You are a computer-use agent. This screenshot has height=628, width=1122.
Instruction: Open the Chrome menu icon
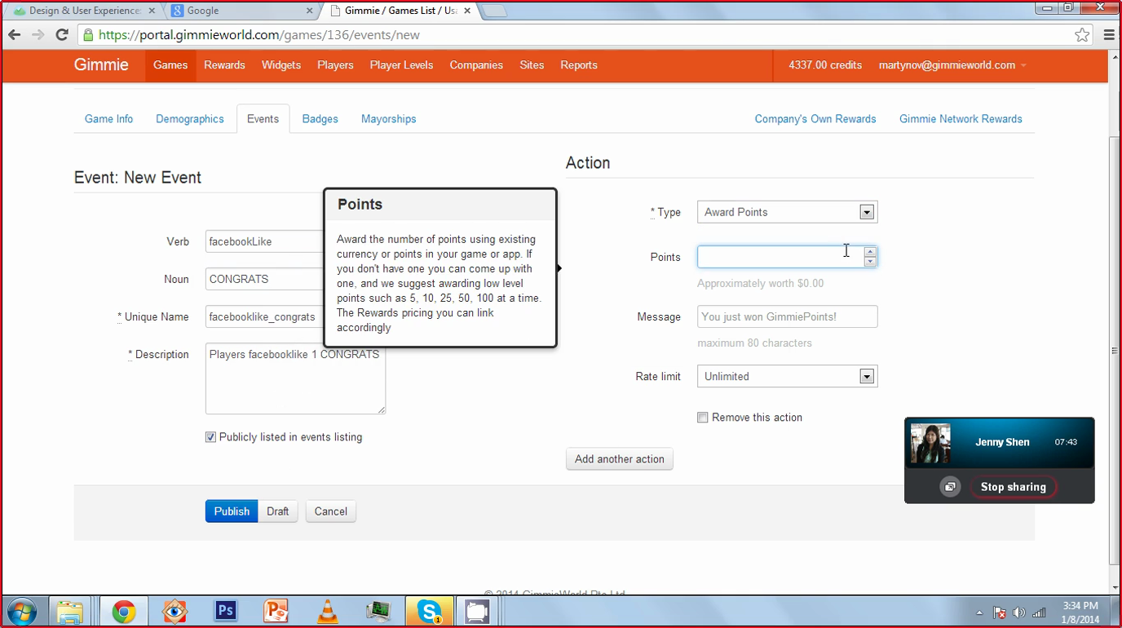pyautogui.click(x=1109, y=35)
